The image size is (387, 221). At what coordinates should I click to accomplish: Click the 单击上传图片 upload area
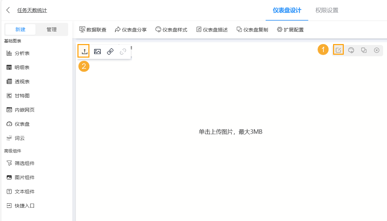(x=230, y=132)
